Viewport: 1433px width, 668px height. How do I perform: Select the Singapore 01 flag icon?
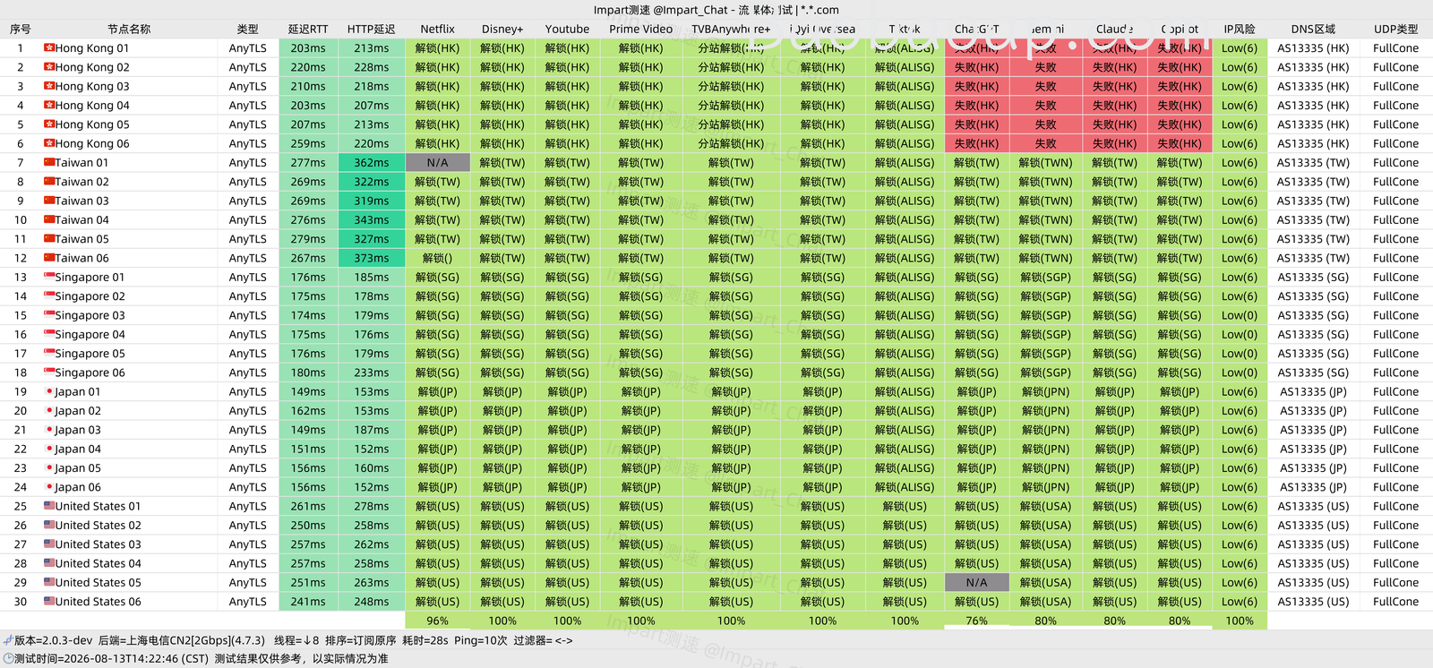pos(49,277)
